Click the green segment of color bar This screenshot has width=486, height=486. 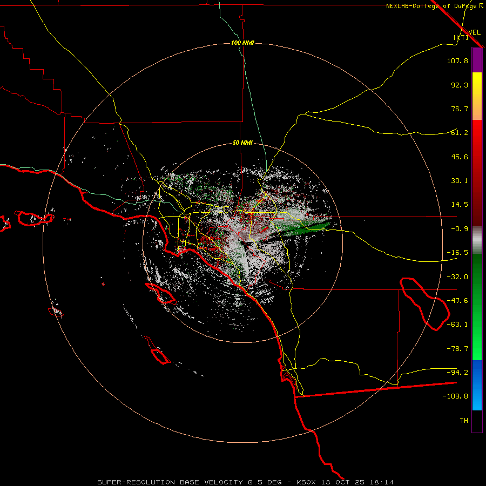[x=477, y=307]
